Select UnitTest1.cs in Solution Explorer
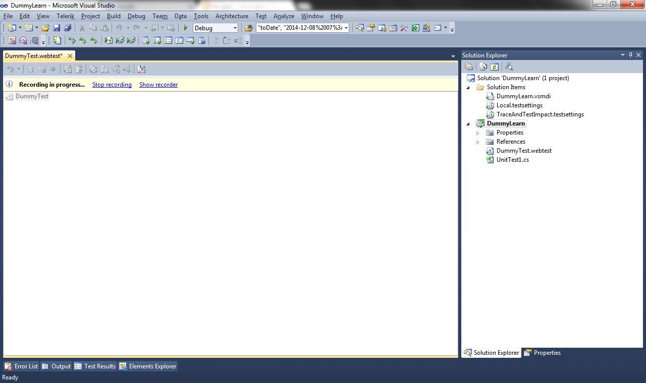Screen dimensions: 646x383 513,160
